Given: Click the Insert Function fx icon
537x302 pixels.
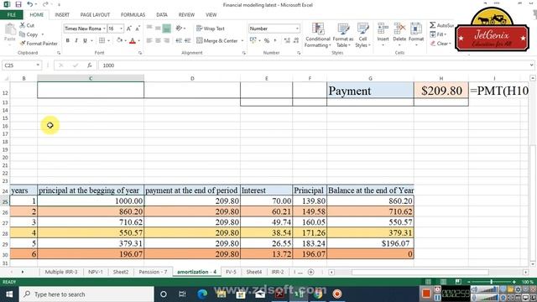Looking at the screenshot, I should (90, 65).
